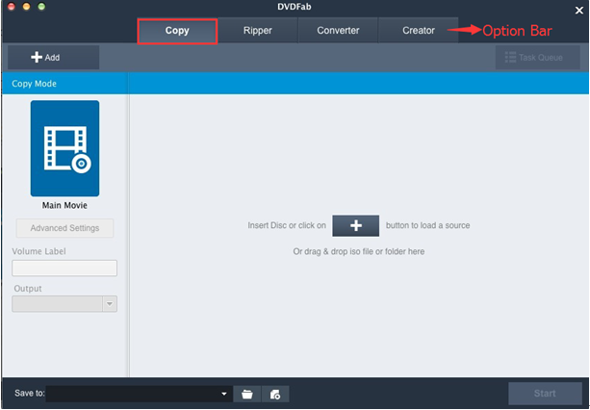Image resolution: width=590 pixels, height=410 pixels.
Task: Click the white X close icon at the top right
Action: [x=579, y=11]
